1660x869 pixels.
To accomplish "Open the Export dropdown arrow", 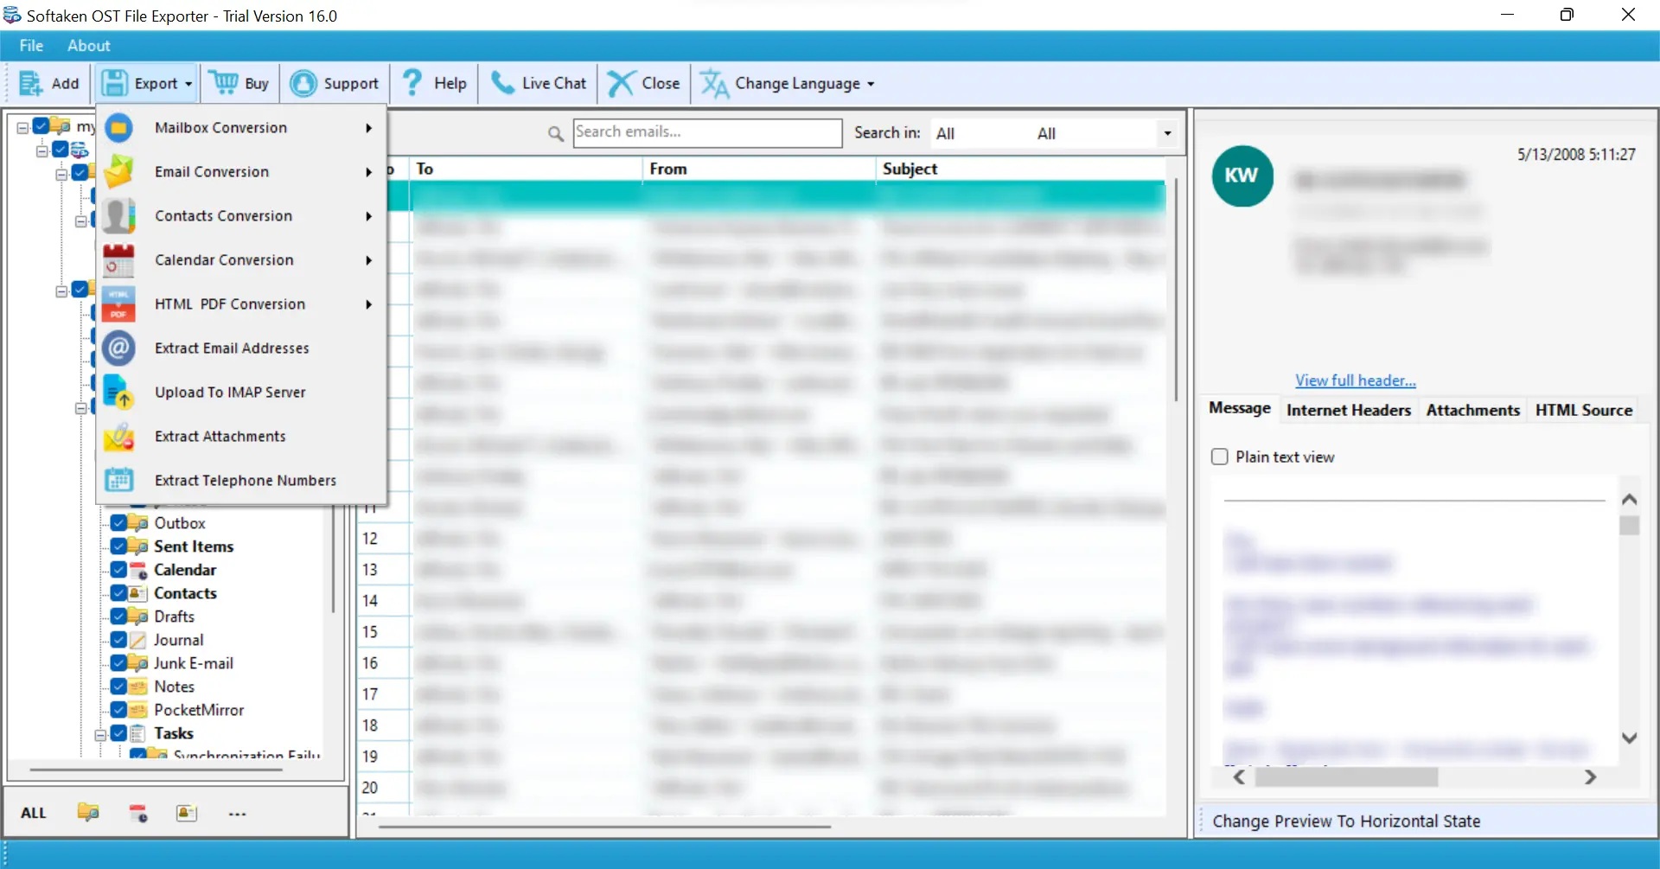I will pos(188,85).
